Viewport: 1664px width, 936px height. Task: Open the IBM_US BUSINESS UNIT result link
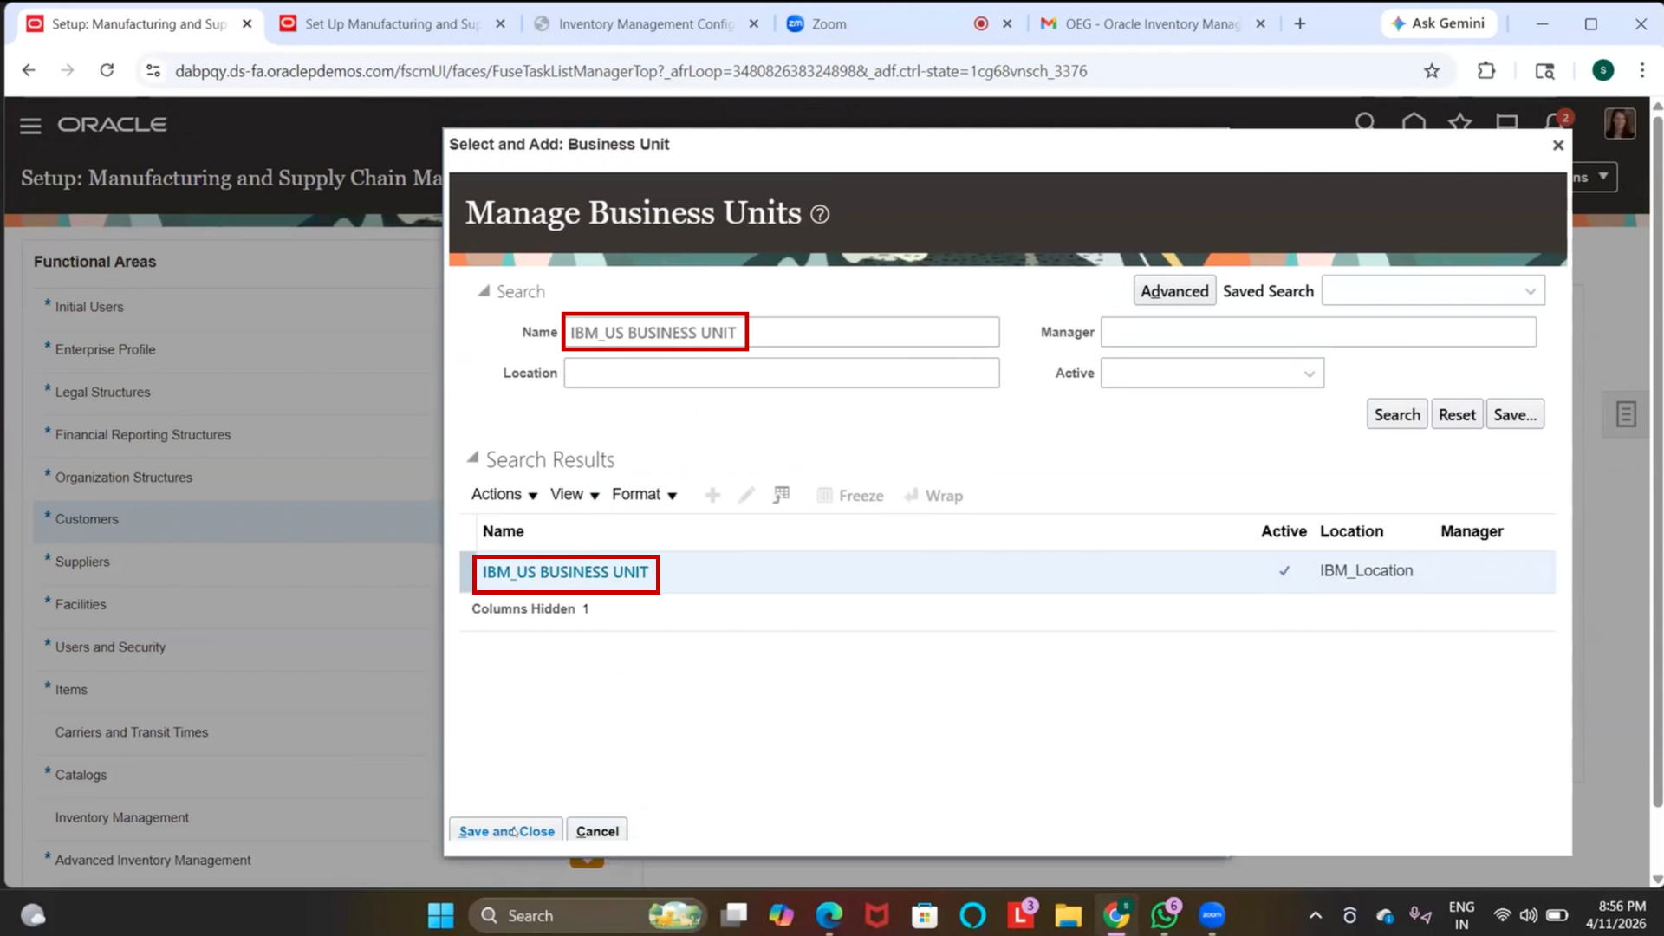[x=565, y=572]
